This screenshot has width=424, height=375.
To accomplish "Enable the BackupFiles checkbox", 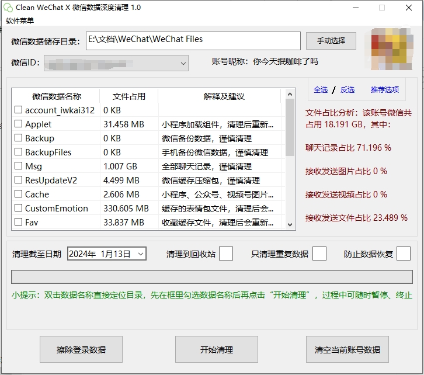I will coord(18,152).
